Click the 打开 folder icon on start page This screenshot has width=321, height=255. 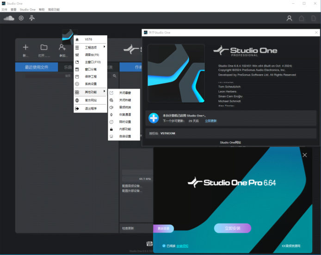(44, 47)
